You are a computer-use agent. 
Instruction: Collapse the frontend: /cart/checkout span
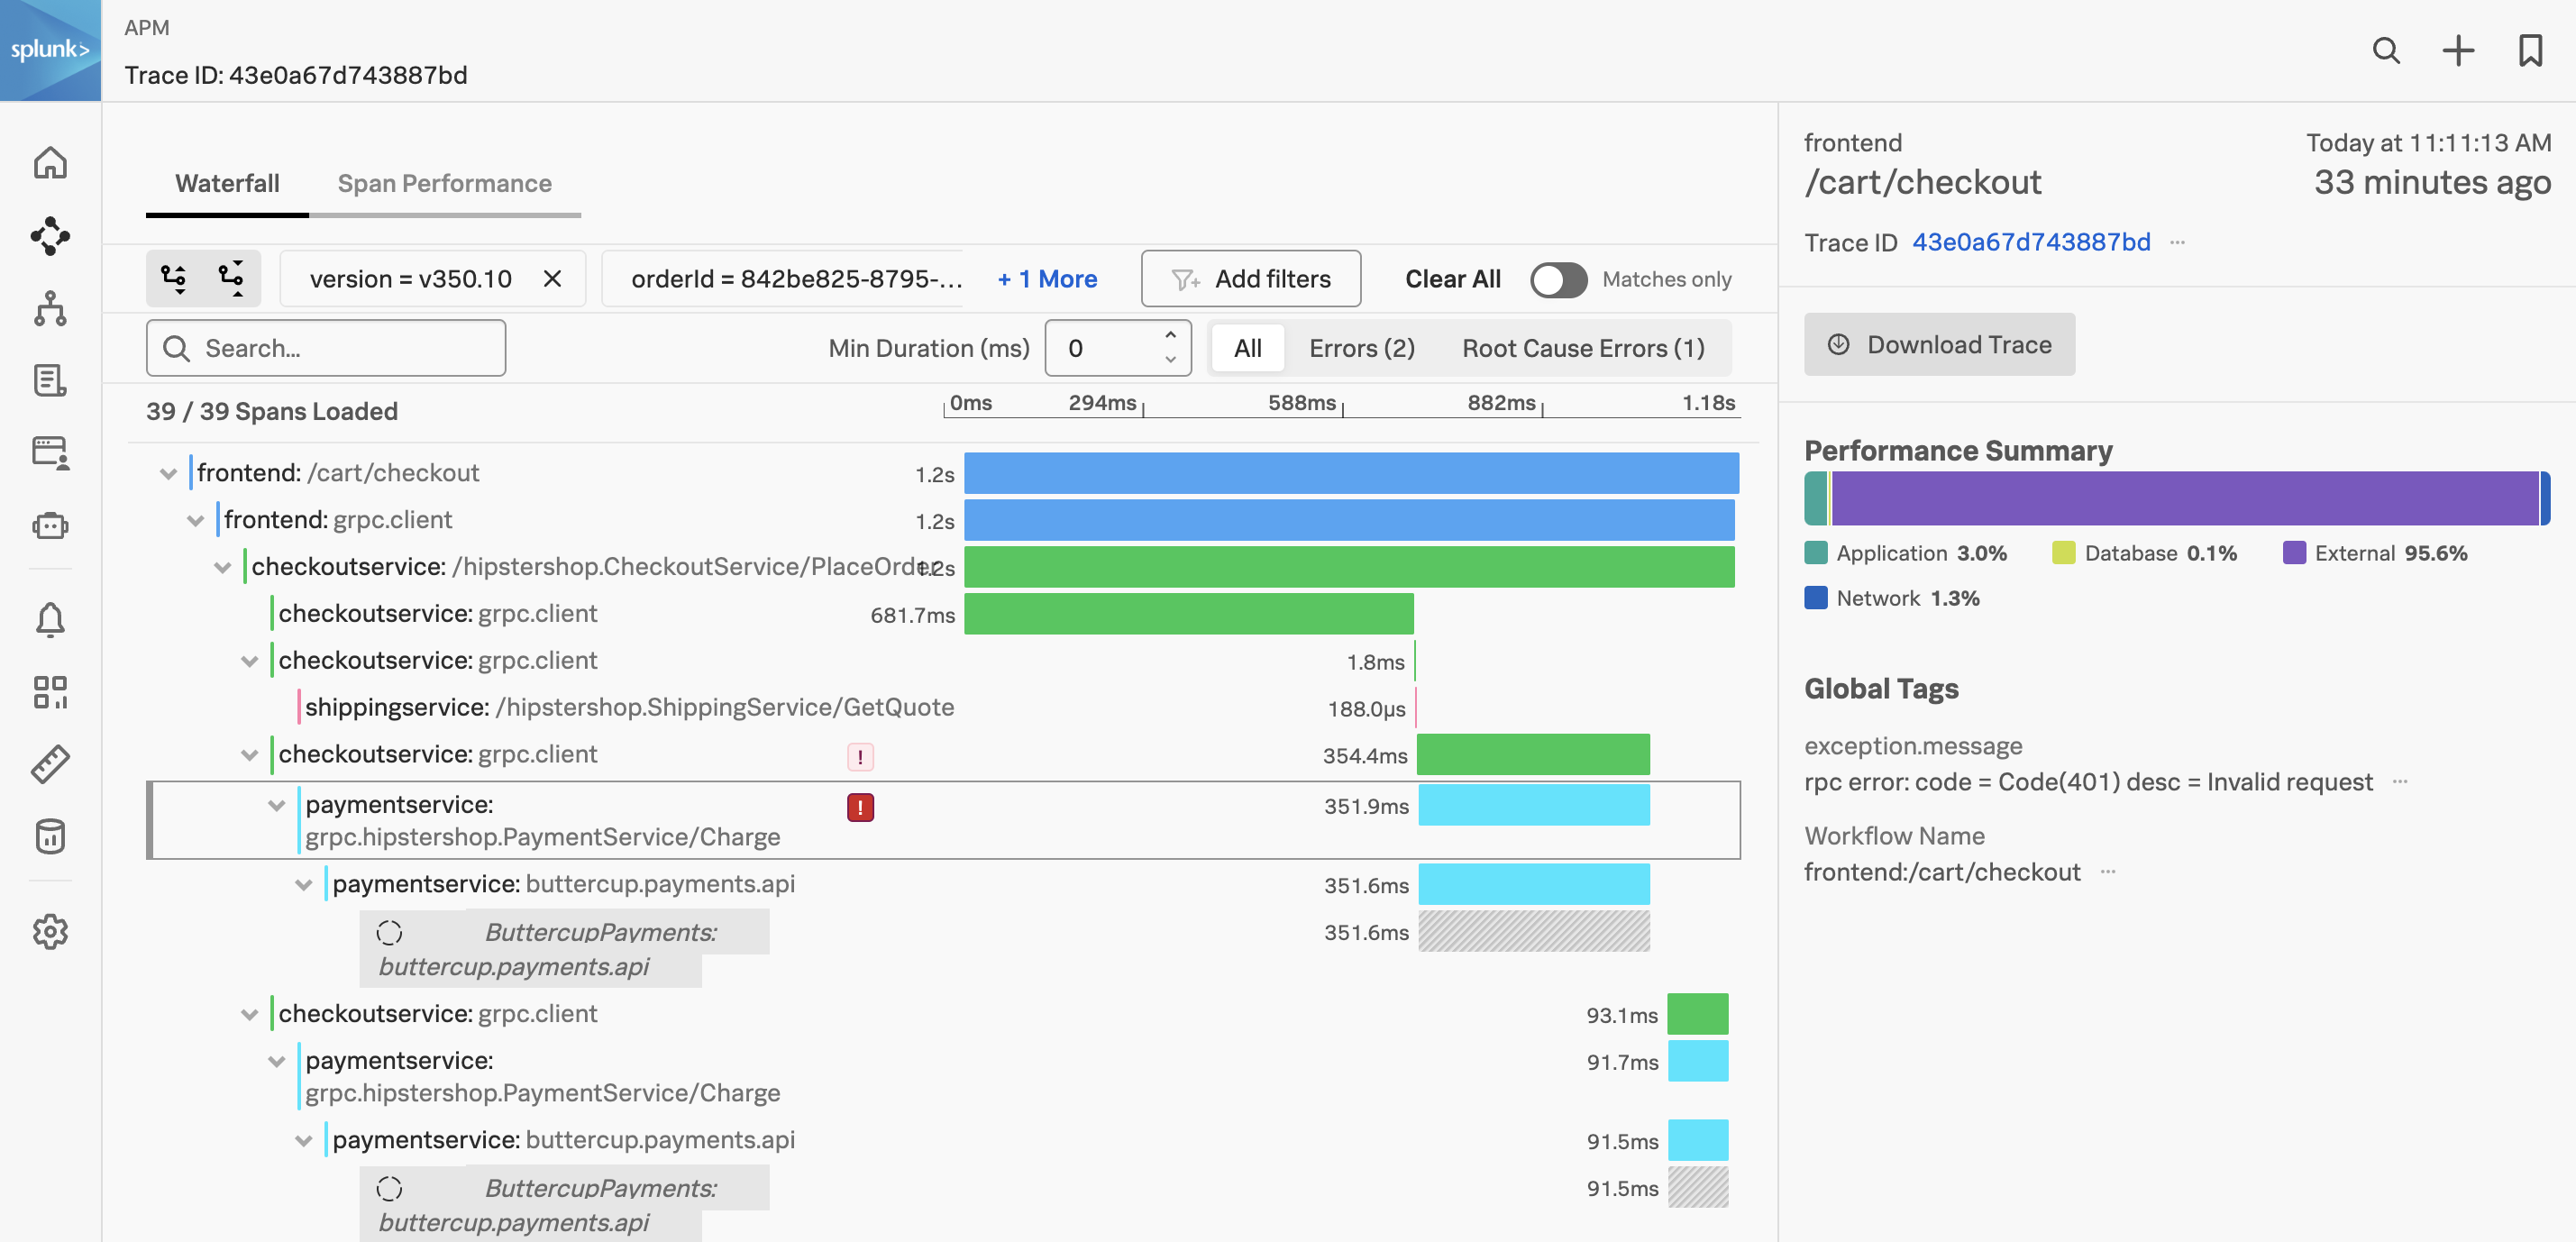[x=168, y=473]
